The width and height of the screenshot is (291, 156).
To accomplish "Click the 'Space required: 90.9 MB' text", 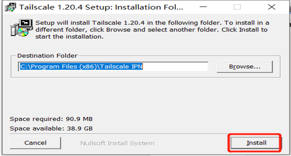I will [x=51, y=119].
